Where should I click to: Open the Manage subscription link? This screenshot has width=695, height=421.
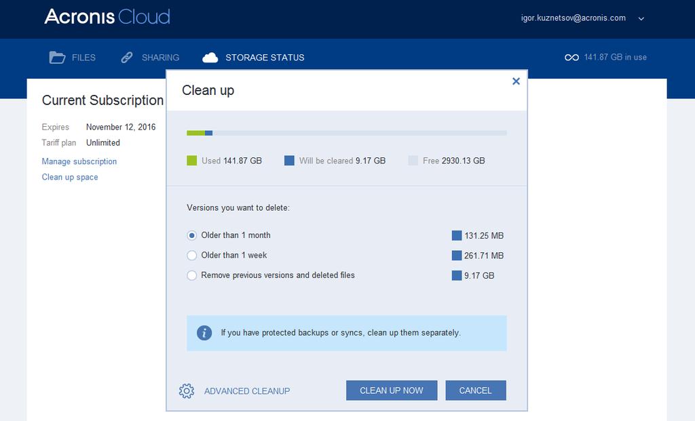pos(79,161)
